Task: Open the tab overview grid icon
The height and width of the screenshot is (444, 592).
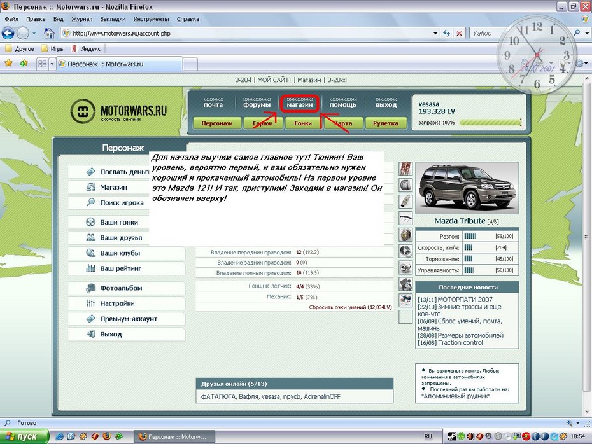Action: coord(43,64)
